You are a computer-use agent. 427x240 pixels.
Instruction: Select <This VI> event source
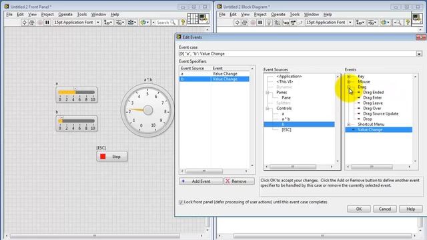[x=285, y=81]
